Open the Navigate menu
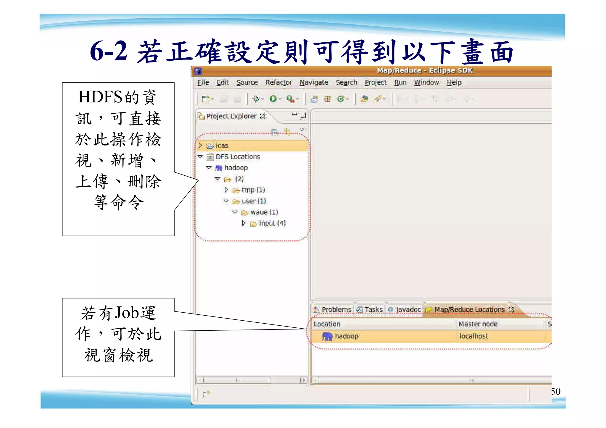Image resolution: width=606 pixels, height=428 pixels. click(x=314, y=83)
